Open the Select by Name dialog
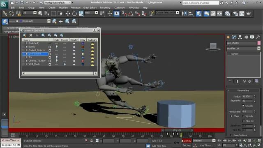This screenshot has width=263, height=148. coord(47,14)
